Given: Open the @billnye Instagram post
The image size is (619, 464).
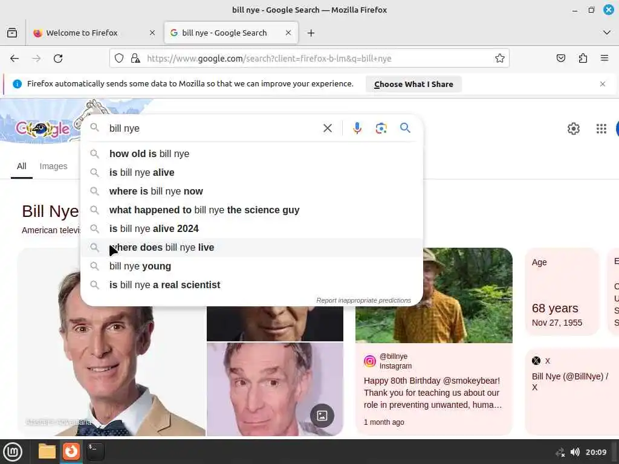Looking at the screenshot, I should (434, 389).
